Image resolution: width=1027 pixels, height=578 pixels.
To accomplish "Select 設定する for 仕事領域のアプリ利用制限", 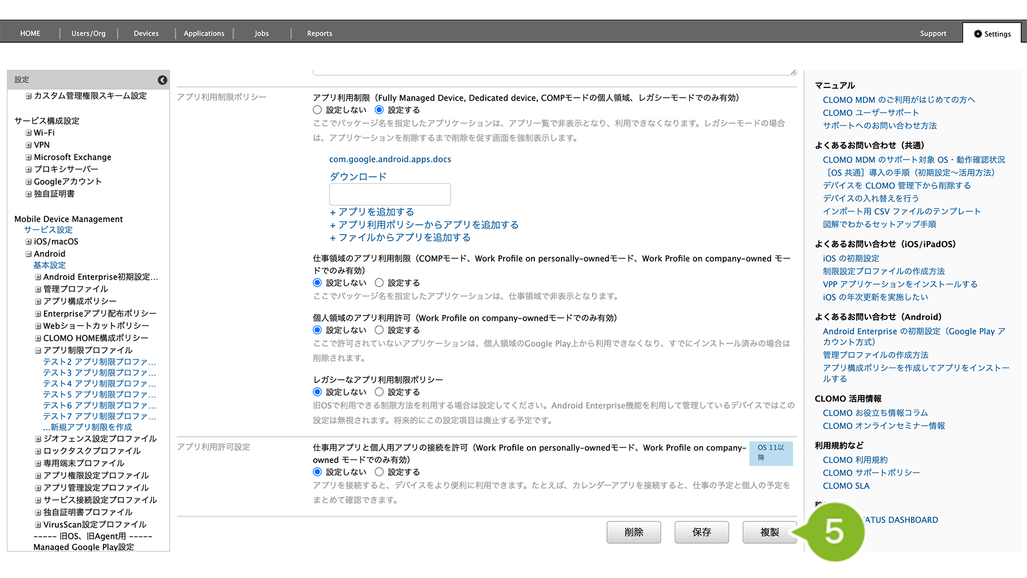I will pos(379,283).
